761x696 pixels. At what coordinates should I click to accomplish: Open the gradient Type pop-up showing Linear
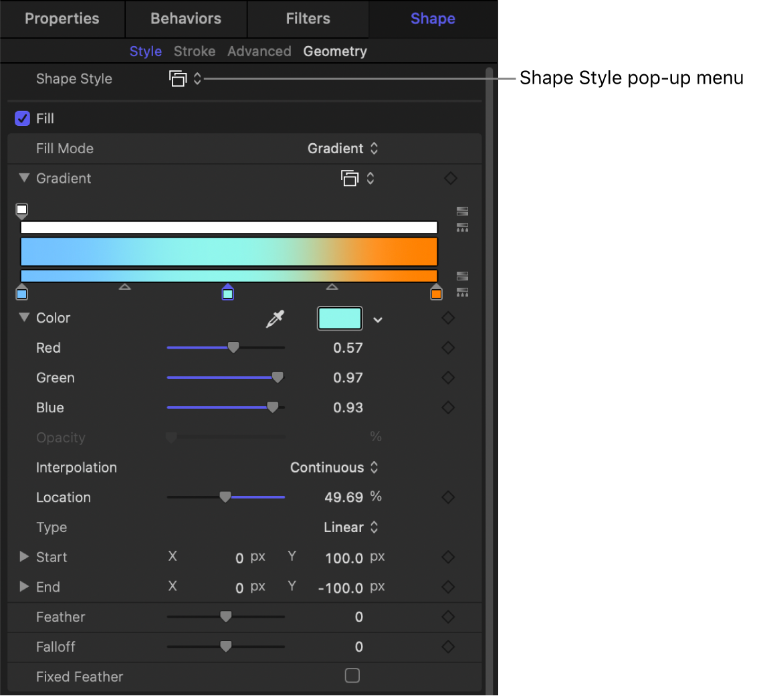click(x=350, y=527)
